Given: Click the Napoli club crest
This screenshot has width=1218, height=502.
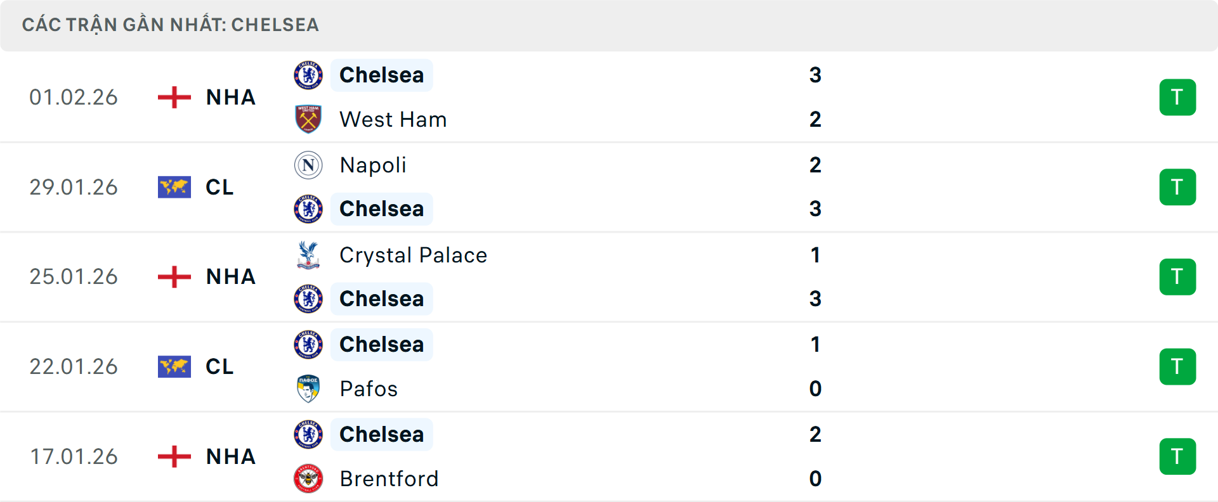Looking at the screenshot, I should pyautogui.click(x=308, y=165).
